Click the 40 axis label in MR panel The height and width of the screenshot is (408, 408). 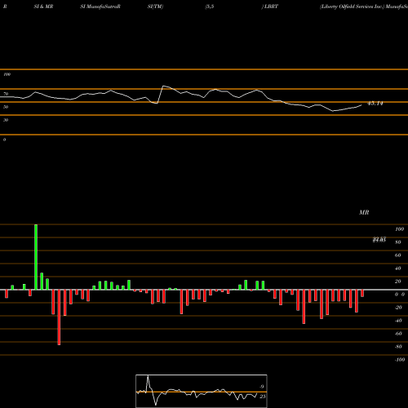[398, 268]
